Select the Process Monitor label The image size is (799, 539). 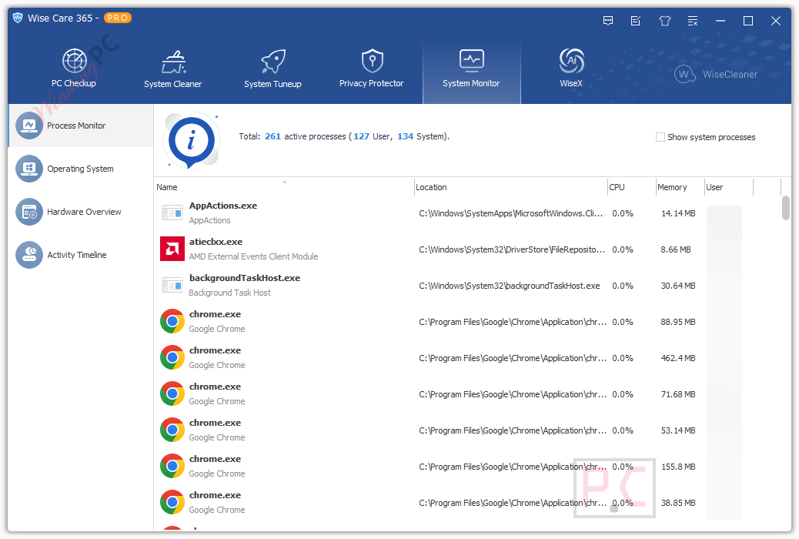76,126
